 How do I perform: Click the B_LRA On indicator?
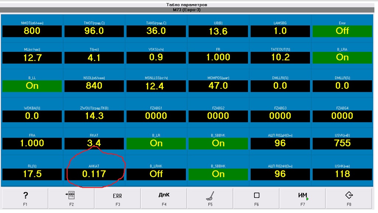click(342, 58)
